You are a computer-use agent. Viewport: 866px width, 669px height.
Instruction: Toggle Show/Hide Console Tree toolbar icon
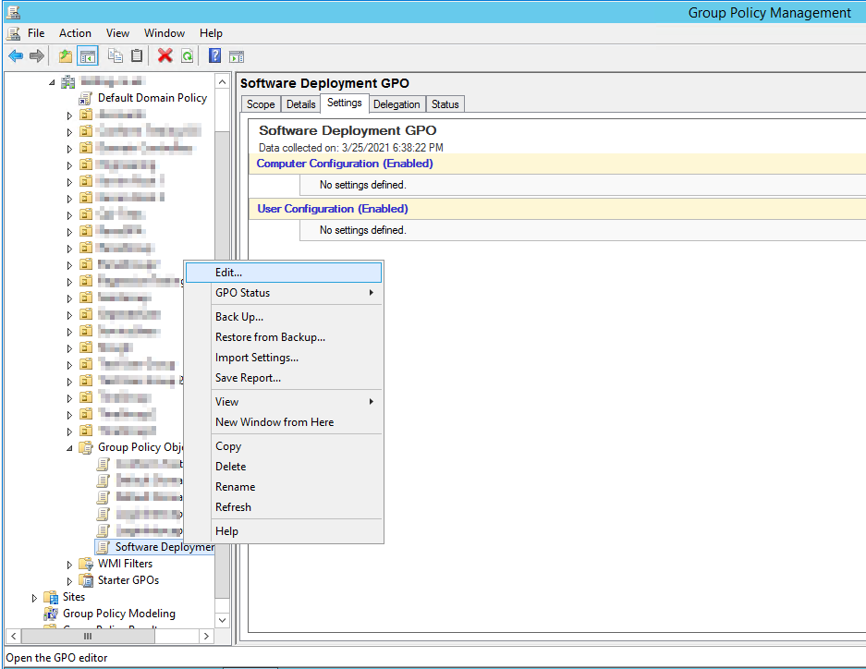tap(88, 55)
